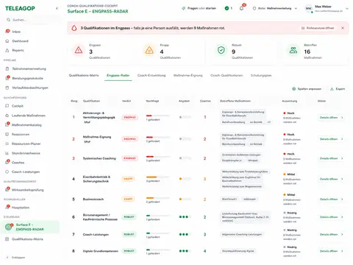Expand Details chevron for Businesscoach row
Image resolution: width=353 pixels, height=265 pixels.
(x=342, y=199)
